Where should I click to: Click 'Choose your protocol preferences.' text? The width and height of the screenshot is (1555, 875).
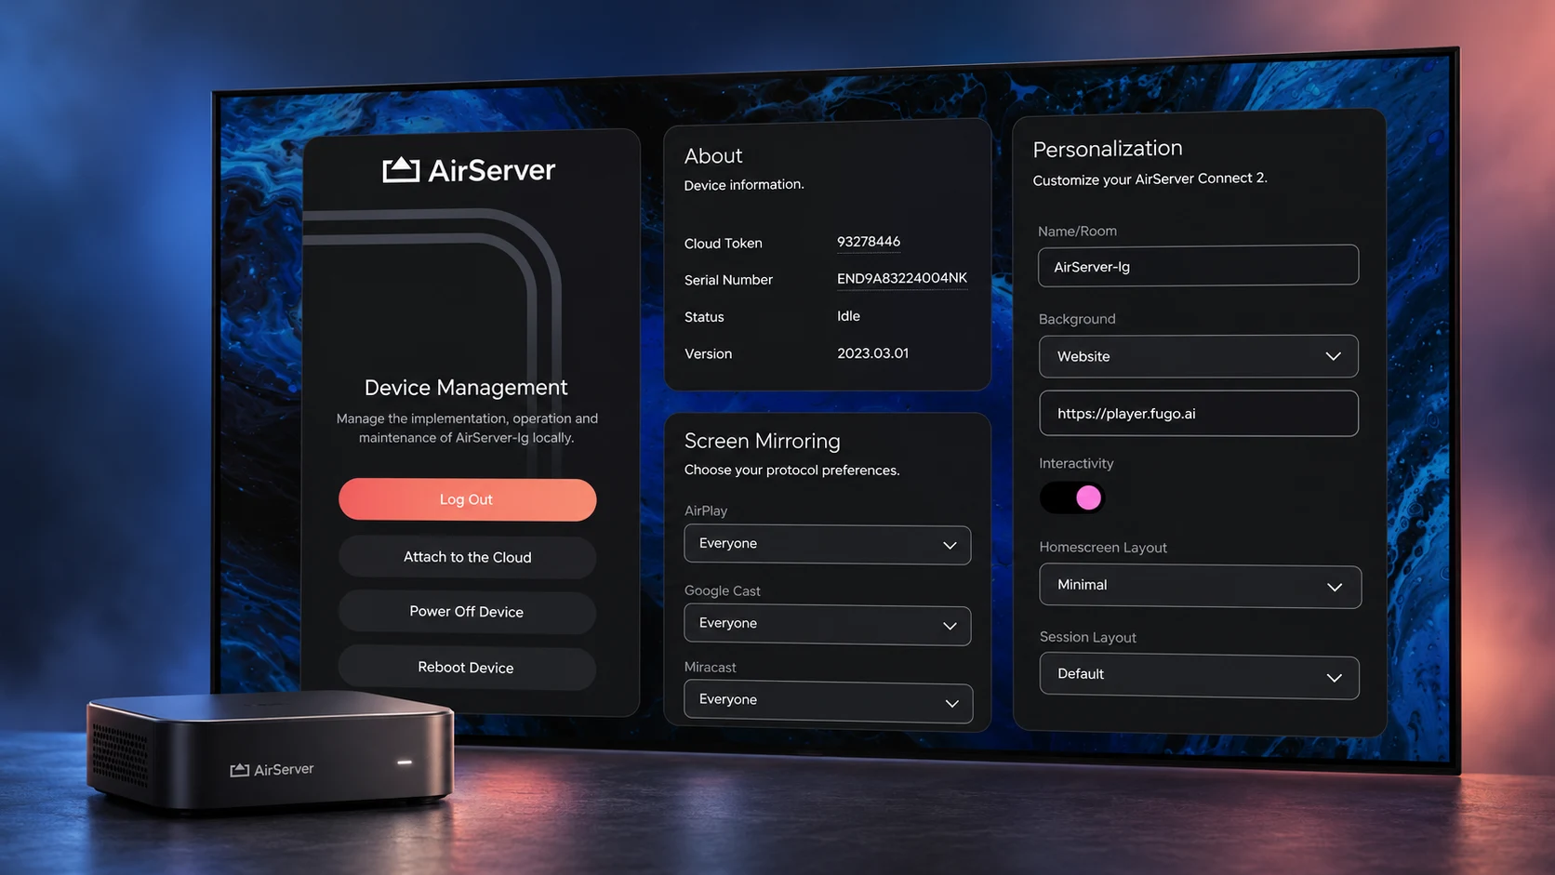[792, 470]
